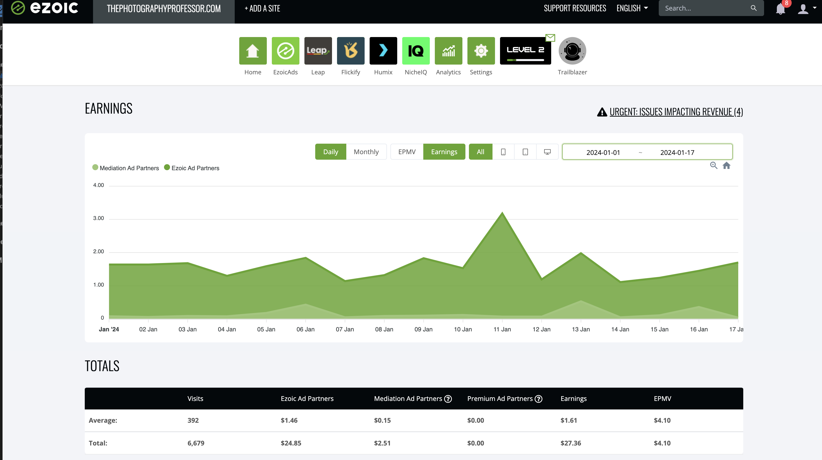Screen dimensions: 822x460
Task: Click the Total: row label
Action: pos(98,443)
